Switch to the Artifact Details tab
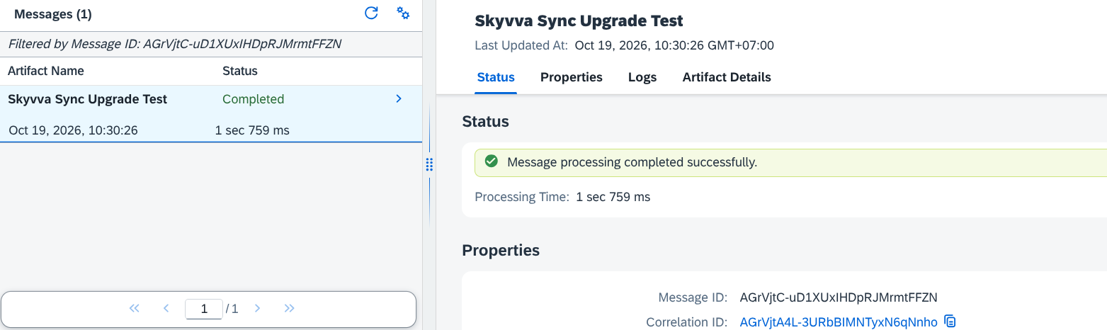The width and height of the screenshot is (1107, 330). [727, 77]
